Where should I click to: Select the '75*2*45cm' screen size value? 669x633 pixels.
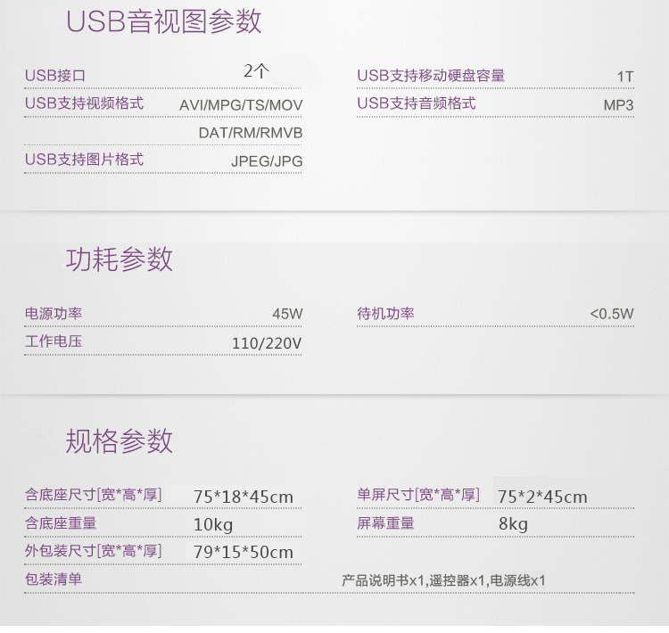pos(542,497)
